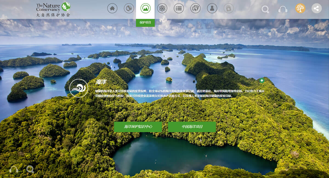Select the active 保护项目 mountain tab

145,8
